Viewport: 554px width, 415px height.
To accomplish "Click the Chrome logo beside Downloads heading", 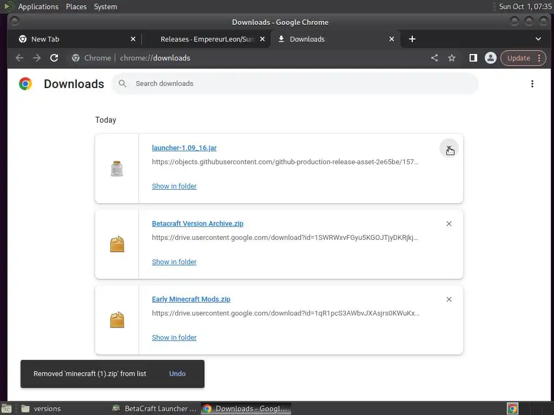I will point(25,84).
